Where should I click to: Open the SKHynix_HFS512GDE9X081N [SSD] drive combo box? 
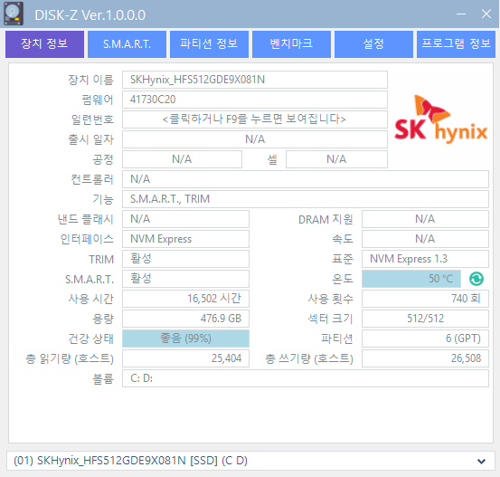[x=250, y=461]
